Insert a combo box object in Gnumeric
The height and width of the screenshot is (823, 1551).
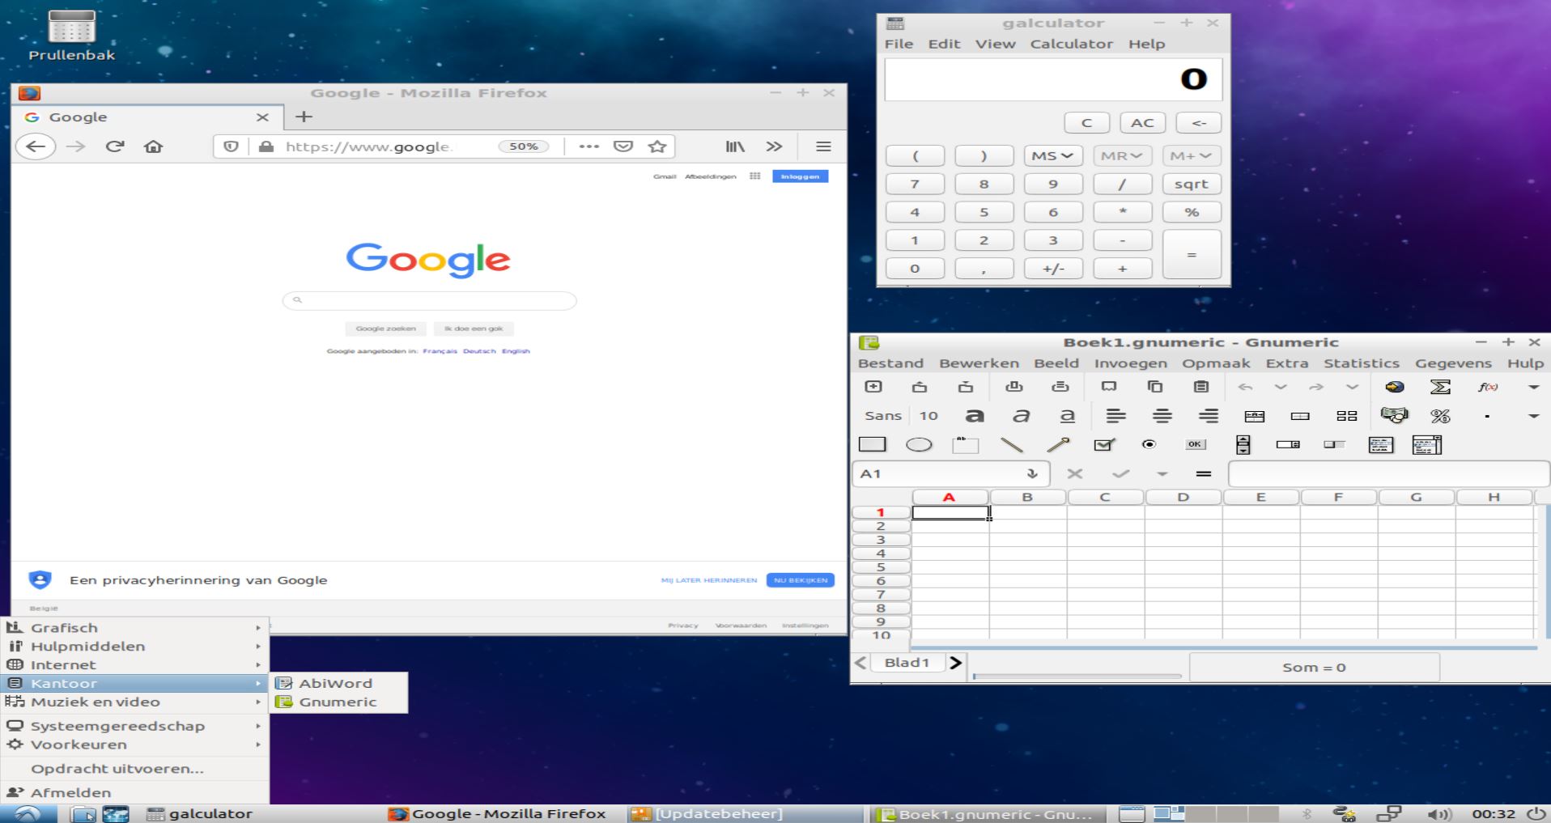tap(1427, 444)
